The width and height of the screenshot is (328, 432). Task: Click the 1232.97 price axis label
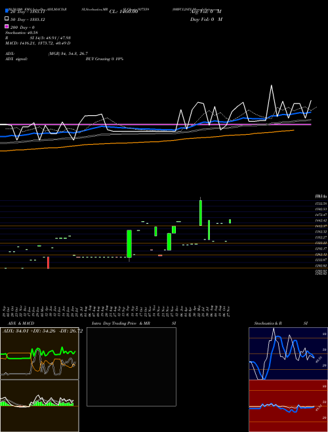tap(321, 260)
